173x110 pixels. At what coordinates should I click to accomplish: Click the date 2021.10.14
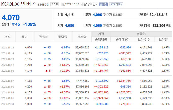[8, 53]
